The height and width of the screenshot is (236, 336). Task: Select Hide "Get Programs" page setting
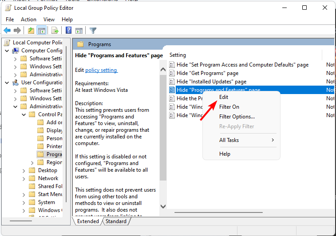coord(207,73)
